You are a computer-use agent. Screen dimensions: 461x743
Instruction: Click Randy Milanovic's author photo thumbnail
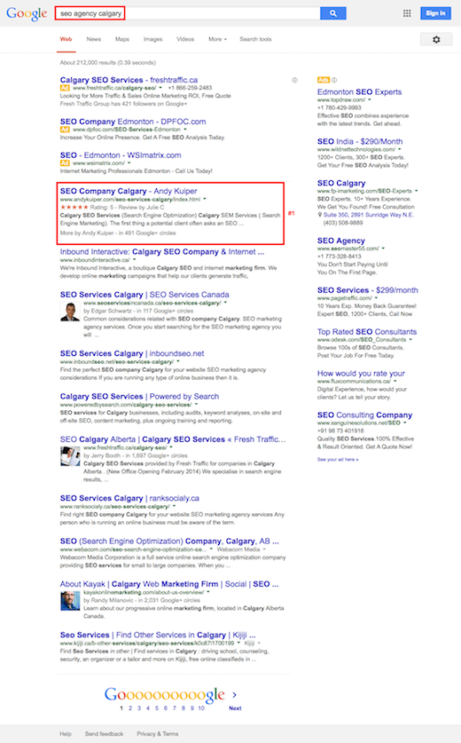coord(70,601)
